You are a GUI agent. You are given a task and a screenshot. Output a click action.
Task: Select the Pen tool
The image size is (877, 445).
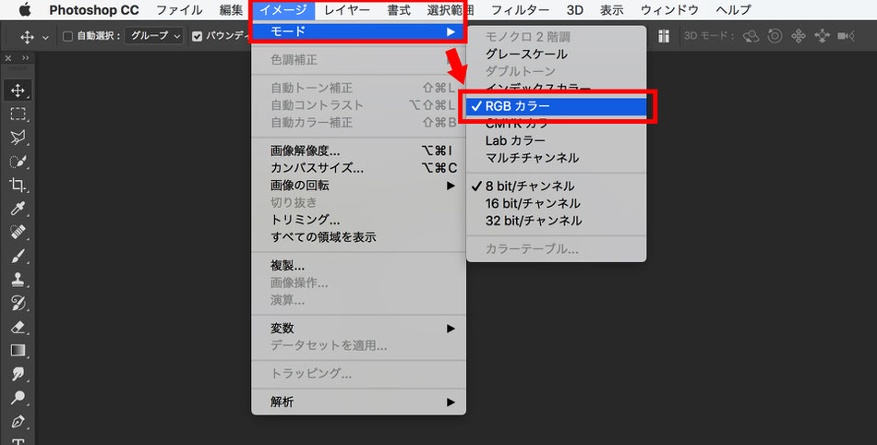click(x=18, y=421)
